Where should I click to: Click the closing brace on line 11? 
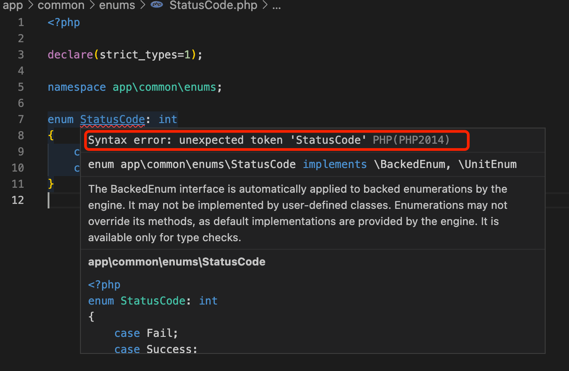click(x=51, y=184)
